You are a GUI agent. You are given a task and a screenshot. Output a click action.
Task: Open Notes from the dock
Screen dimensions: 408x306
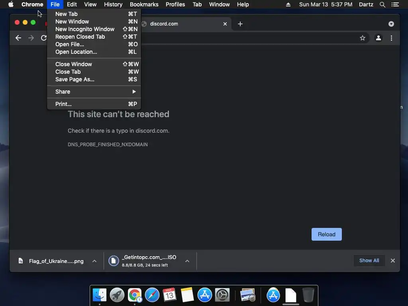pos(187,295)
